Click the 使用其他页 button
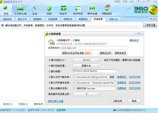This screenshot has height=113, width=158. coord(120,53)
